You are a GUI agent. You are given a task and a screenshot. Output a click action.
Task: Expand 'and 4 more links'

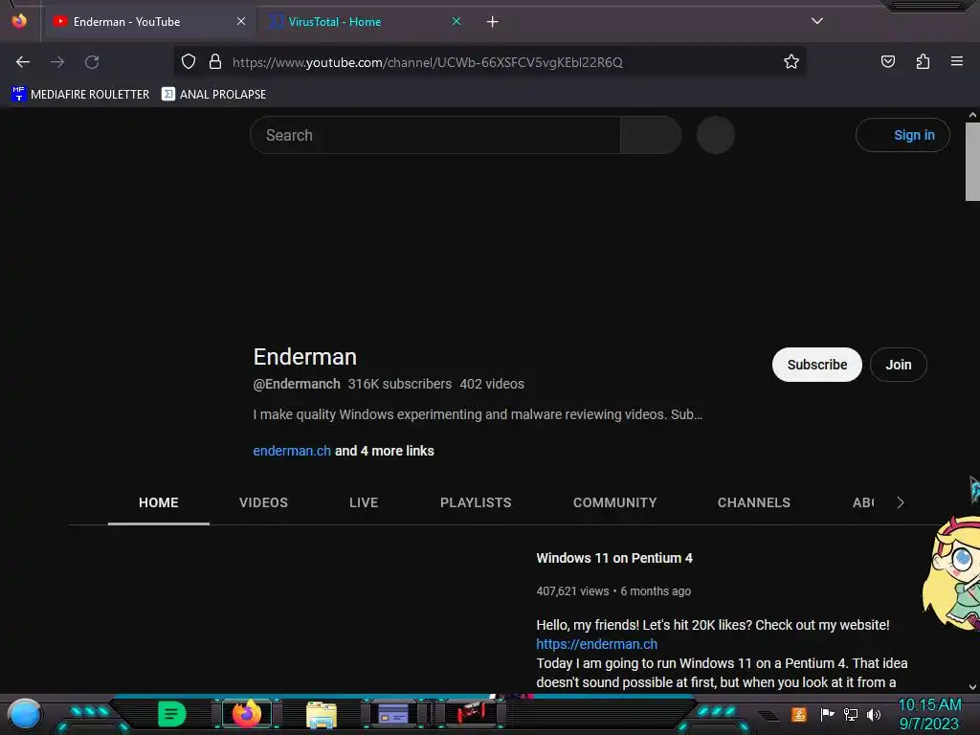coord(385,451)
